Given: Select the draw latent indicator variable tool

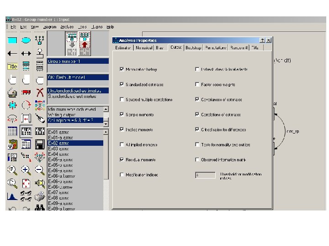Looking at the screenshot, I should pos(40,40).
